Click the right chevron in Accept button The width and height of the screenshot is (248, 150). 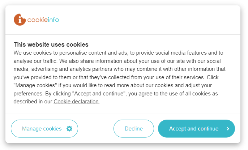tap(228, 129)
